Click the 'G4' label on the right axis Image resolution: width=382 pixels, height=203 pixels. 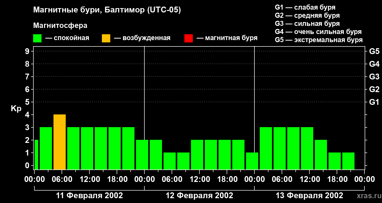pos(374,64)
